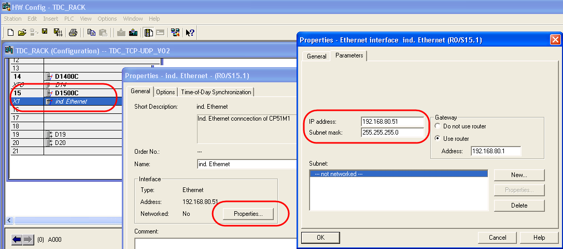This screenshot has height=249, width=563.
Task: Click the forward arrow navigation button
Action: (x=28, y=240)
